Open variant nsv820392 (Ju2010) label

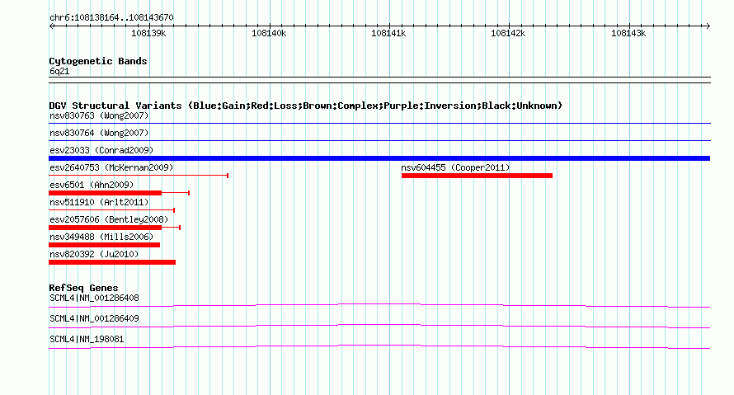[94, 254]
